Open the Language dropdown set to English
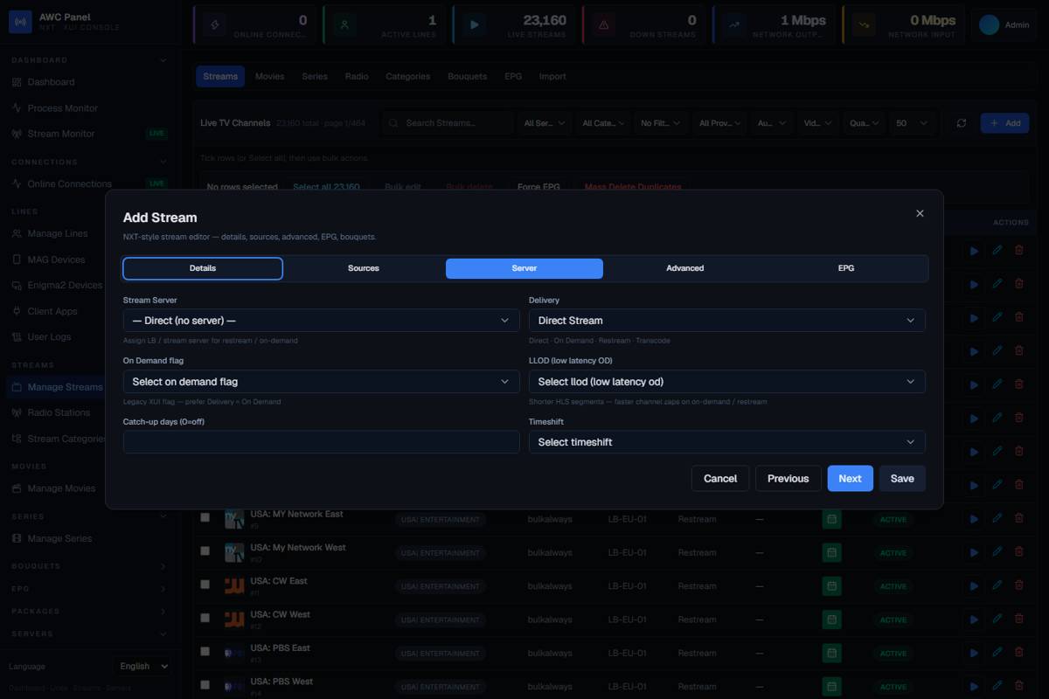Image resolution: width=1049 pixels, height=699 pixels. click(142, 666)
